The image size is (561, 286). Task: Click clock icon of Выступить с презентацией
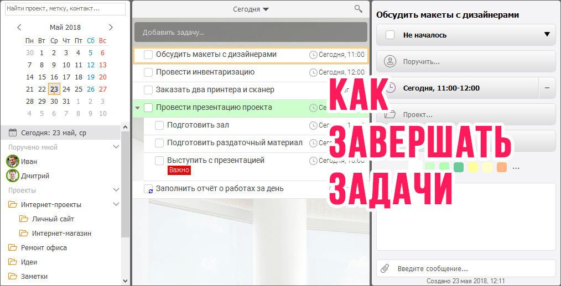[x=313, y=161]
